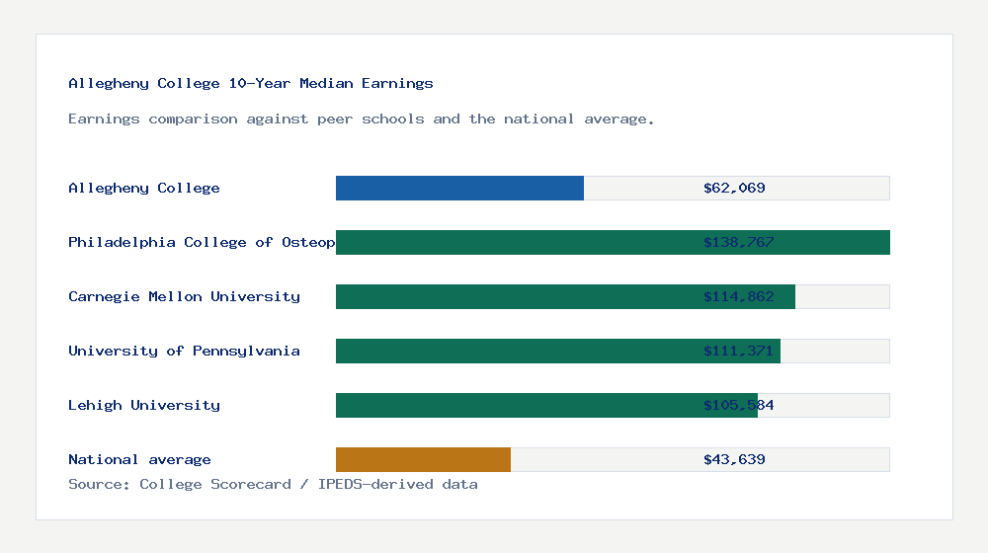Select the Philadelphia College of Osteop label
The width and height of the screenshot is (988, 553).
pos(202,243)
